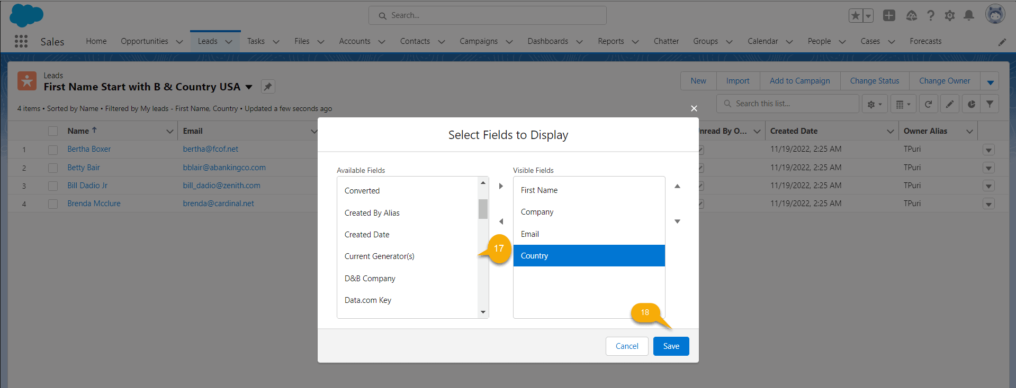Expand the Leads tab chevron
The image size is (1016, 388).
[x=229, y=42]
